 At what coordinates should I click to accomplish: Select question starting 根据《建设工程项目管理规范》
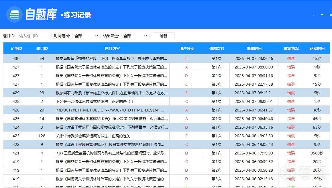(x=112, y=144)
